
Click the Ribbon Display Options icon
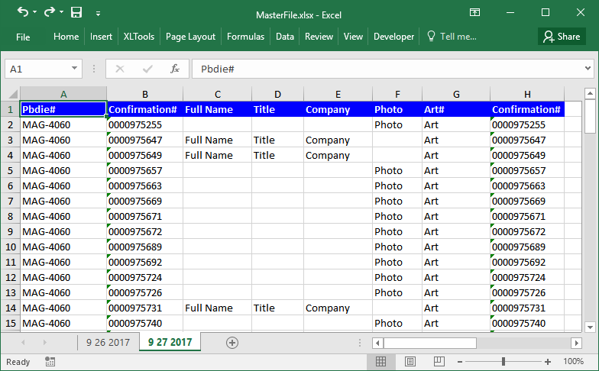click(474, 13)
